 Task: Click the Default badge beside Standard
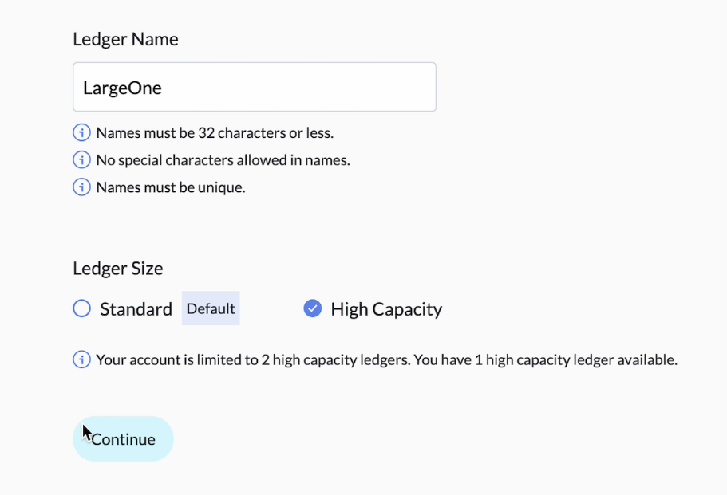[x=210, y=308]
